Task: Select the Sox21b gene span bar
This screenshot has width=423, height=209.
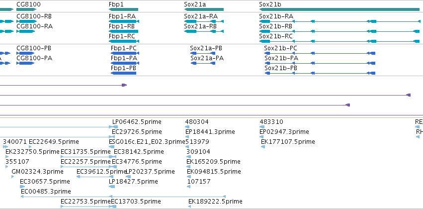Action: click(x=339, y=9)
